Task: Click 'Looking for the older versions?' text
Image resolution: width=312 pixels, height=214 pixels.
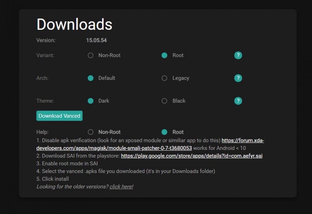Action: point(73,187)
